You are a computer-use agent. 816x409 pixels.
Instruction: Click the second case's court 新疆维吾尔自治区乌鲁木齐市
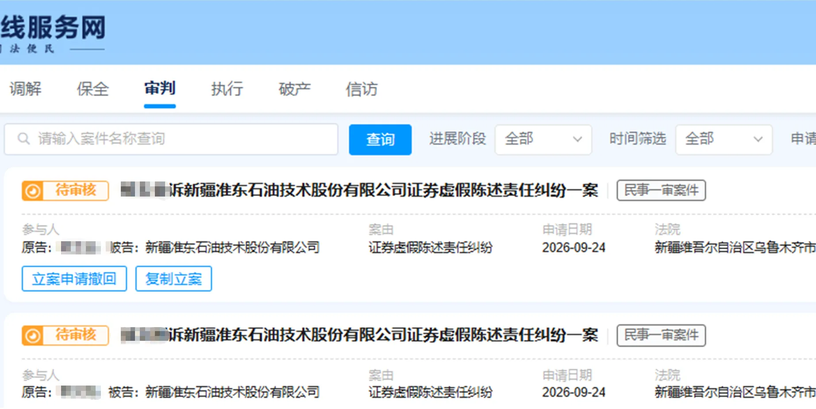click(x=735, y=392)
